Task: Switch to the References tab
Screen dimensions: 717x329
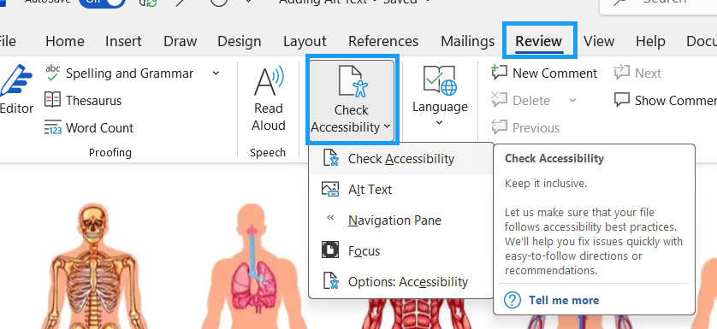Action: 383,41
